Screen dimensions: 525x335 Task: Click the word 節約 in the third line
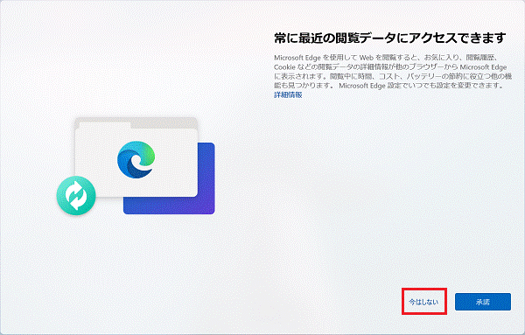point(453,76)
